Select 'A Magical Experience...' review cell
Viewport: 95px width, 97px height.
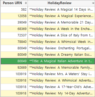point(61,16)
